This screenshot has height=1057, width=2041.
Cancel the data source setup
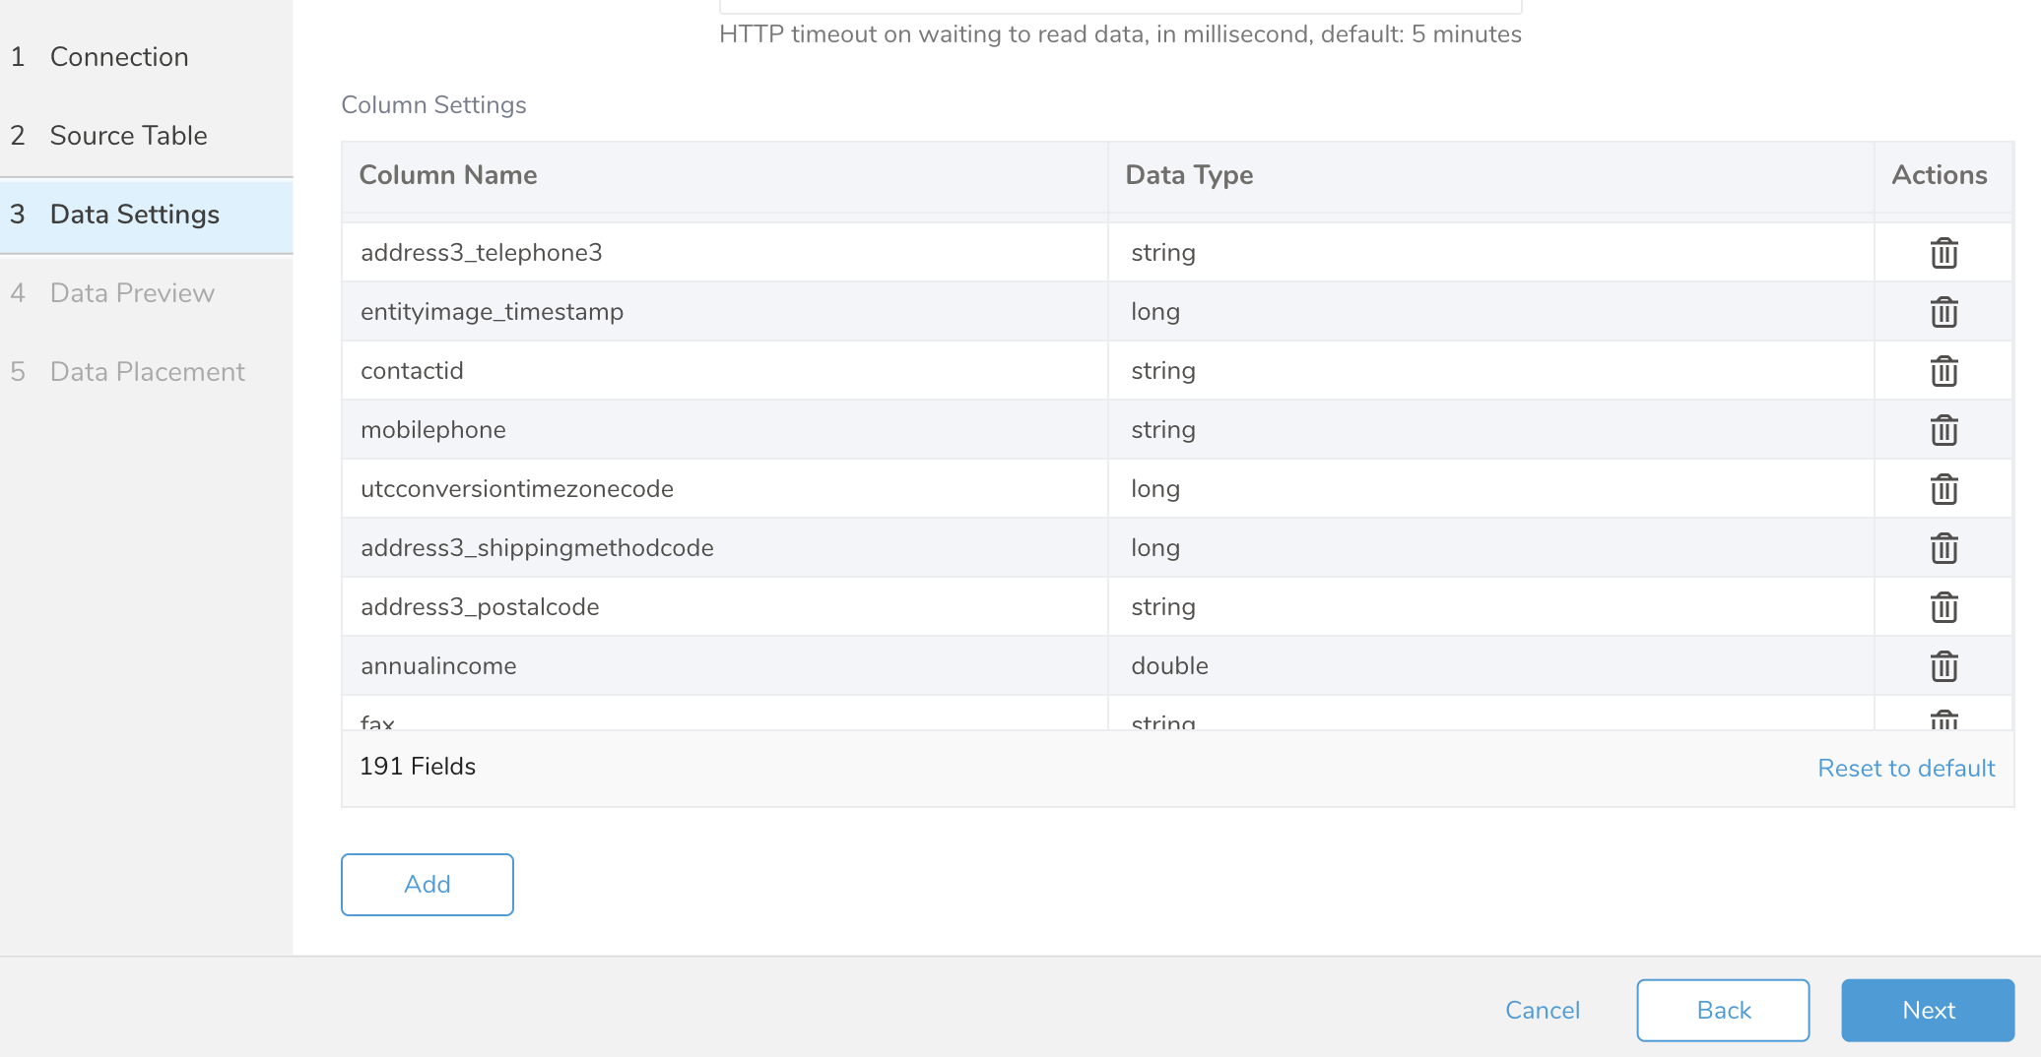coord(1542,1010)
